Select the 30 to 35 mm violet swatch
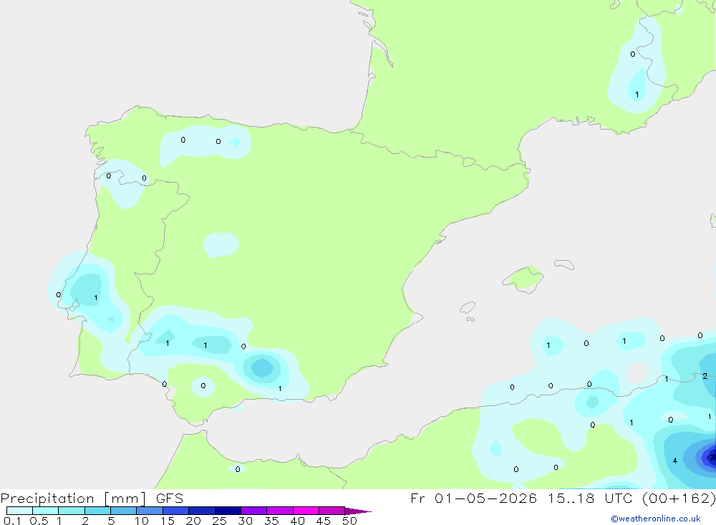 tap(253, 511)
